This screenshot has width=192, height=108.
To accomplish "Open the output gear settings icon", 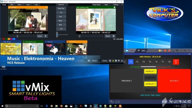I will 114,7.
